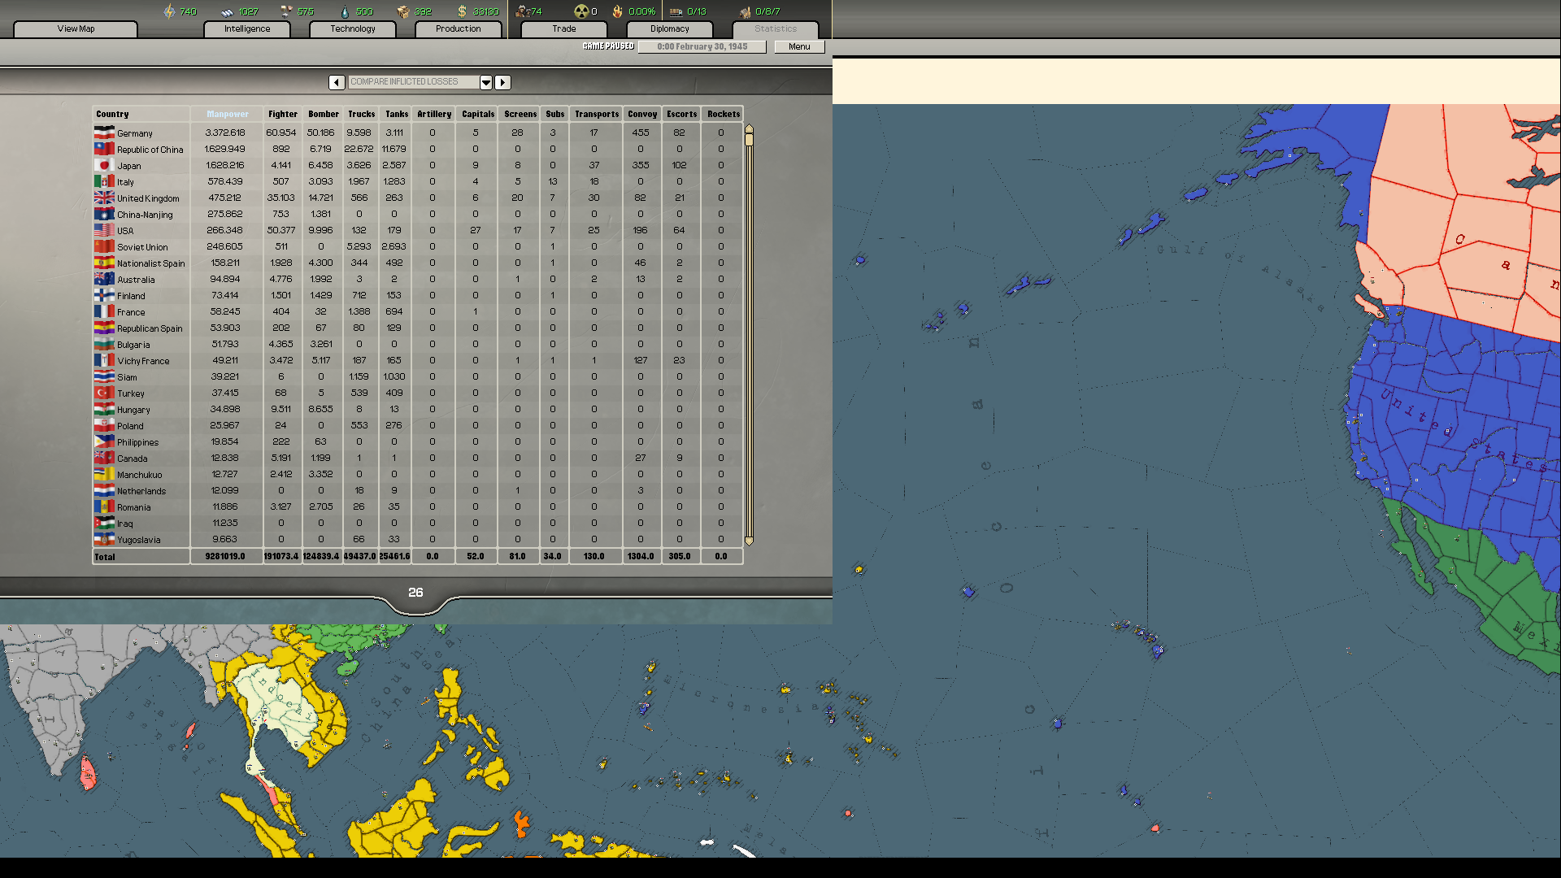Click the manpower soldiers icon

pos(521,11)
